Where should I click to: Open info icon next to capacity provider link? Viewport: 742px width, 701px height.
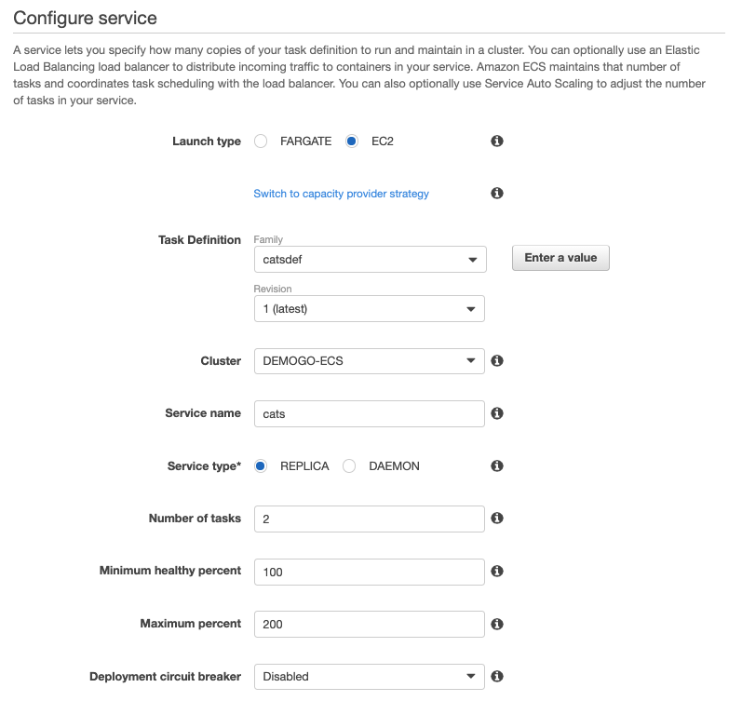(x=497, y=193)
